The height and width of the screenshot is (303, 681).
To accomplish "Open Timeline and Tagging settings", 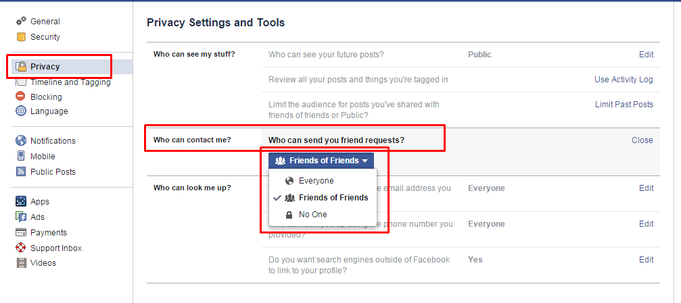I will pos(70,82).
